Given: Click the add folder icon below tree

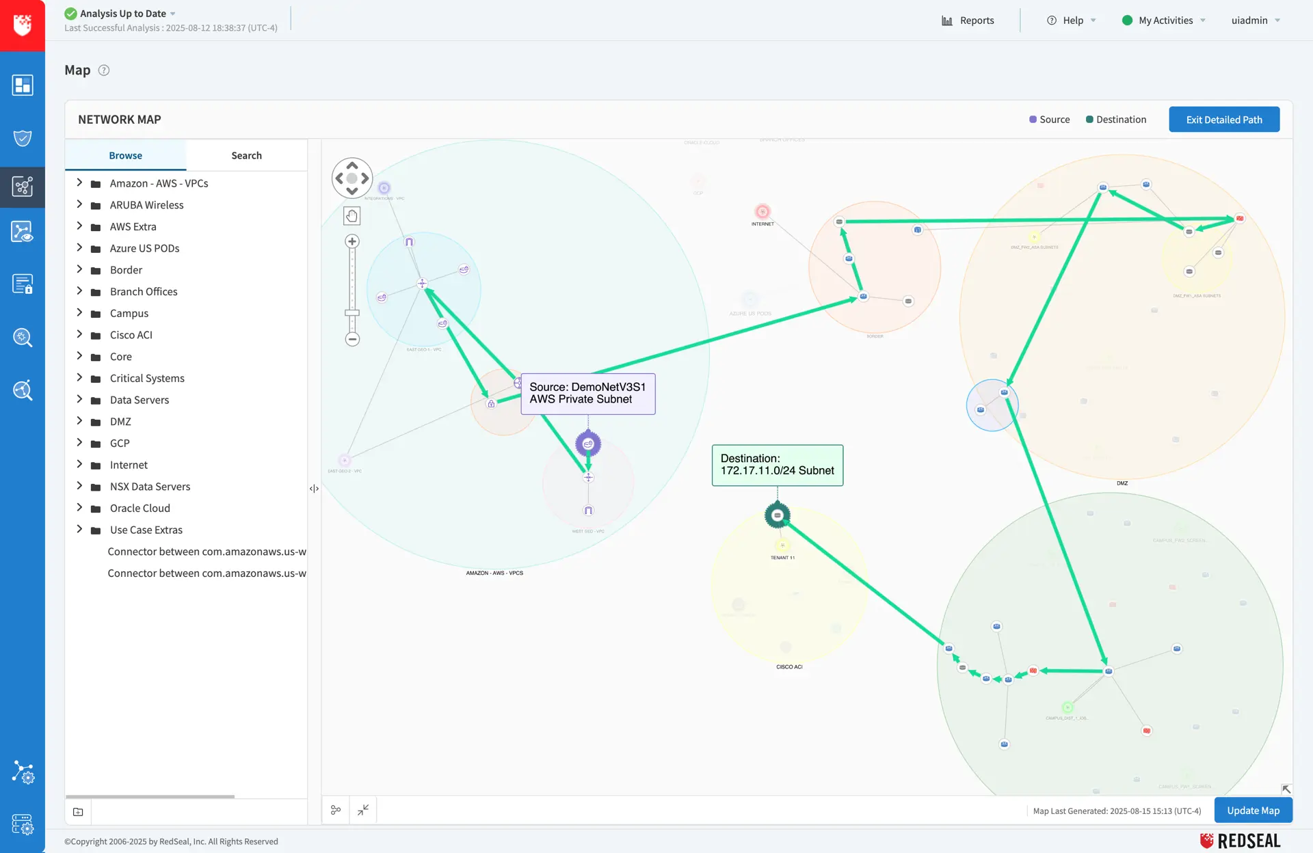Looking at the screenshot, I should click(78, 812).
